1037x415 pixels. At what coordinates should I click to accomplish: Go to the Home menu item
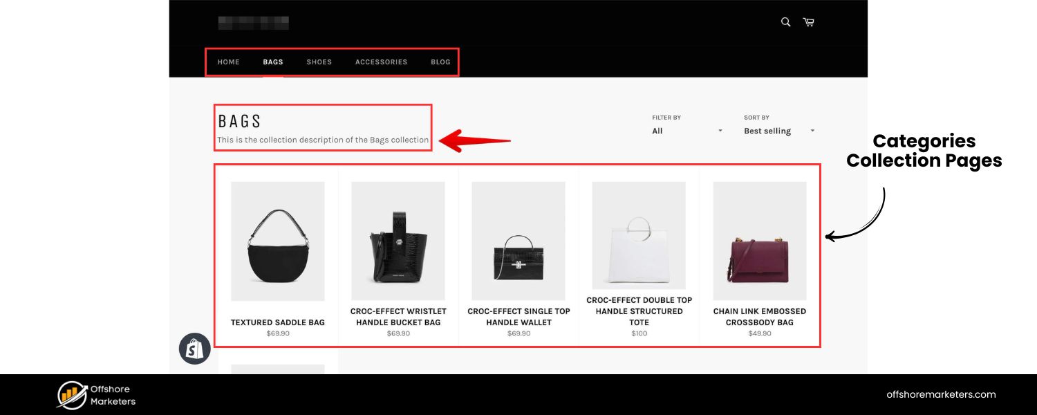(228, 62)
